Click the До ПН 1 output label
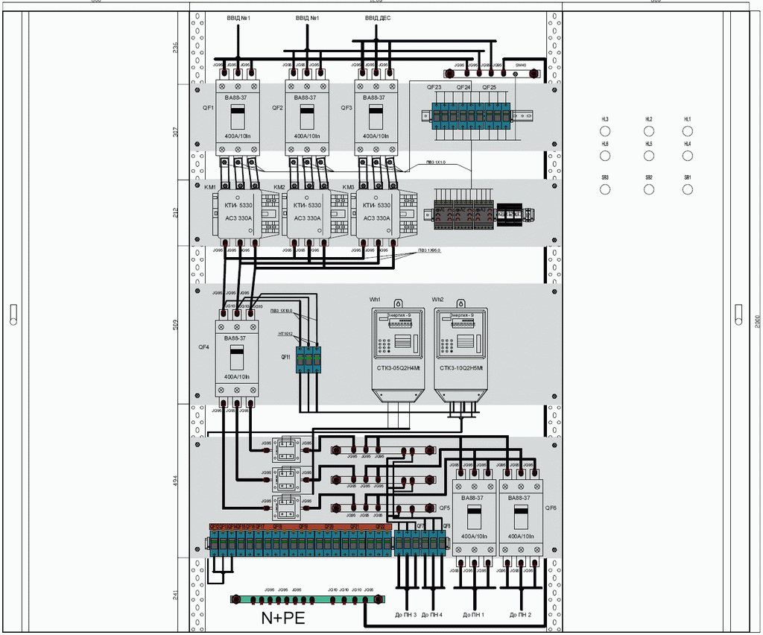 [473, 615]
